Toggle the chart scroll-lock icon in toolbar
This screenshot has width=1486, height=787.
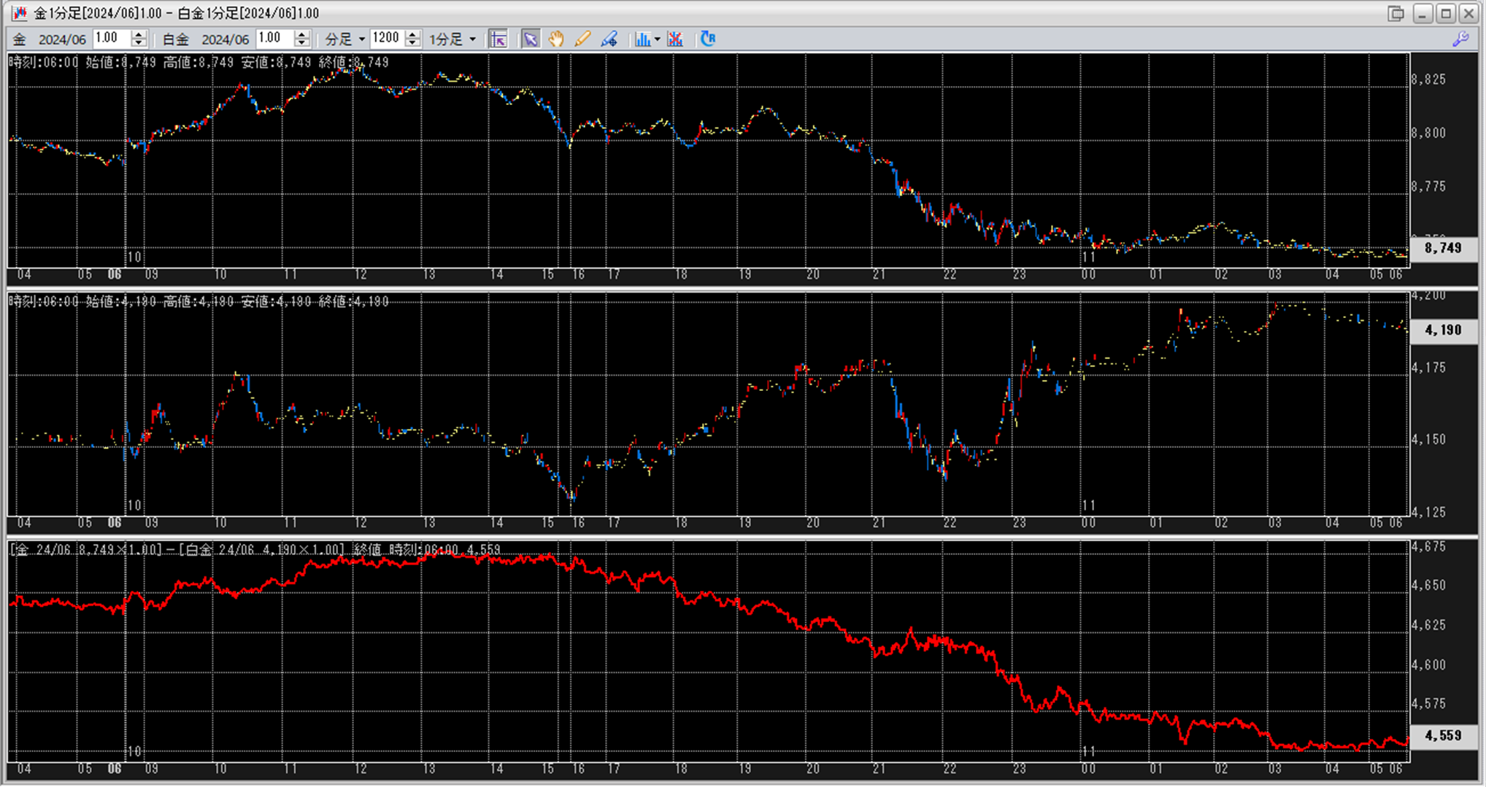pos(498,39)
